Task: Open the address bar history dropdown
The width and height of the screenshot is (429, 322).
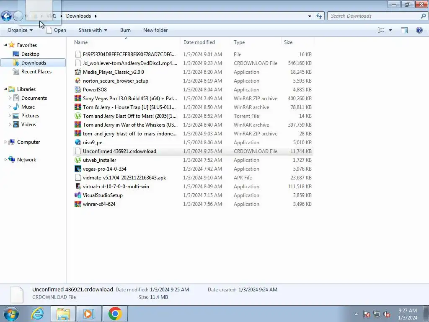Action: tap(310, 16)
